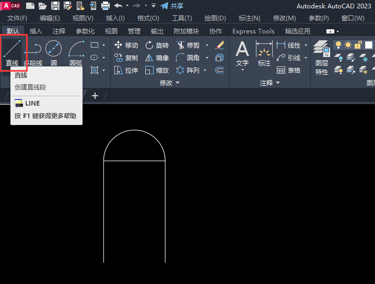Insert a 表格 (Table) annotation
This screenshot has width=375, height=284.
(289, 70)
